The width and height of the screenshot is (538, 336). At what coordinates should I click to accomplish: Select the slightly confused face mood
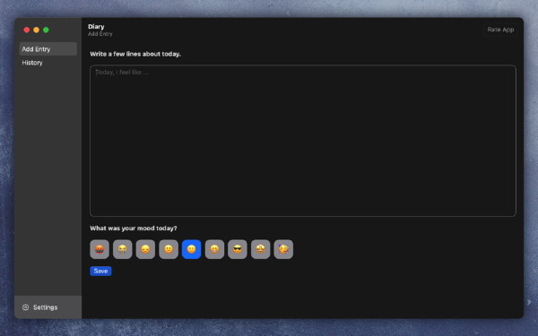tap(169, 249)
